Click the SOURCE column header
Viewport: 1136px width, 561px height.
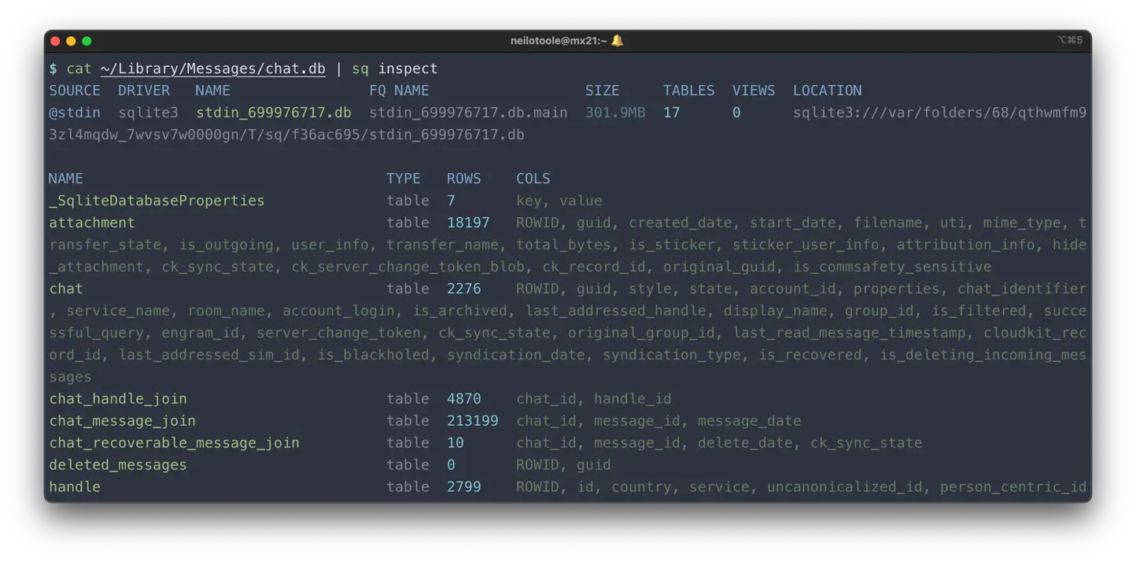(x=75, y=90)
